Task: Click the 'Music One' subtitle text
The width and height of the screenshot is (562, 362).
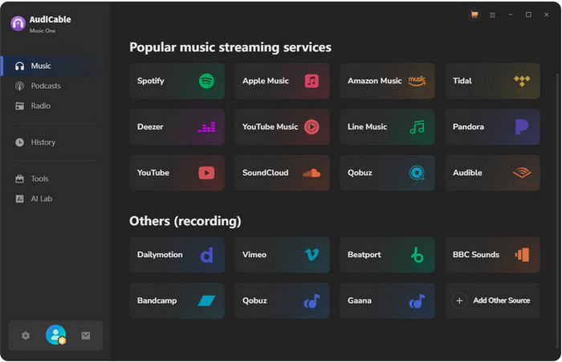Action: click(43, 30)
